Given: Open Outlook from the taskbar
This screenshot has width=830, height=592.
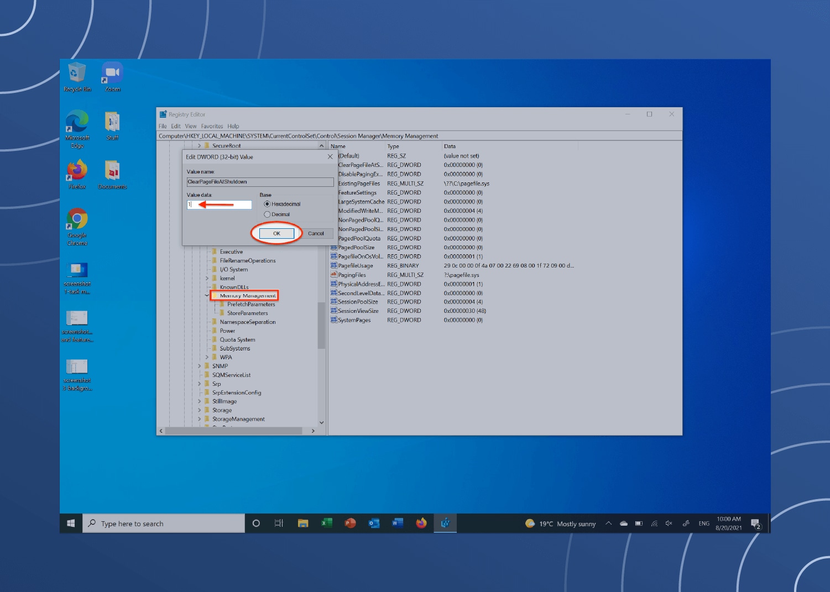Looking at the screenshot, I should coord(374,523).
